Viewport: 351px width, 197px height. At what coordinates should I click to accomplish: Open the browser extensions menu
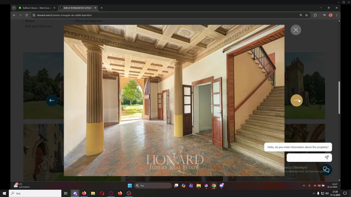315,15
